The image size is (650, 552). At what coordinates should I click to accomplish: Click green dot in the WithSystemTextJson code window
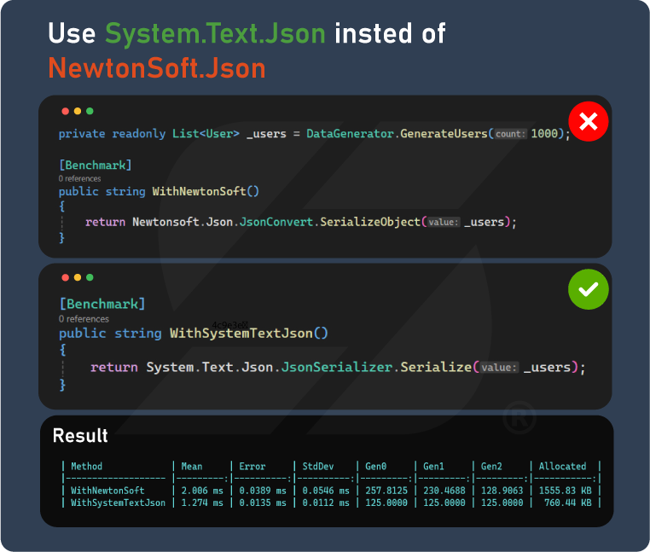click(x=90, y=277)
